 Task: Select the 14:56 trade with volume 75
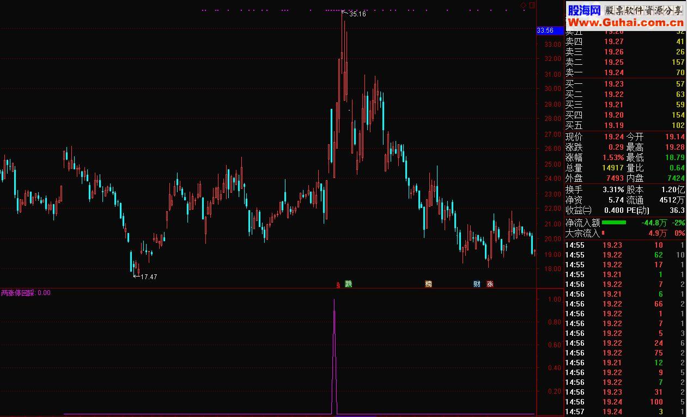pyautogui.click(x=625, y=353)
